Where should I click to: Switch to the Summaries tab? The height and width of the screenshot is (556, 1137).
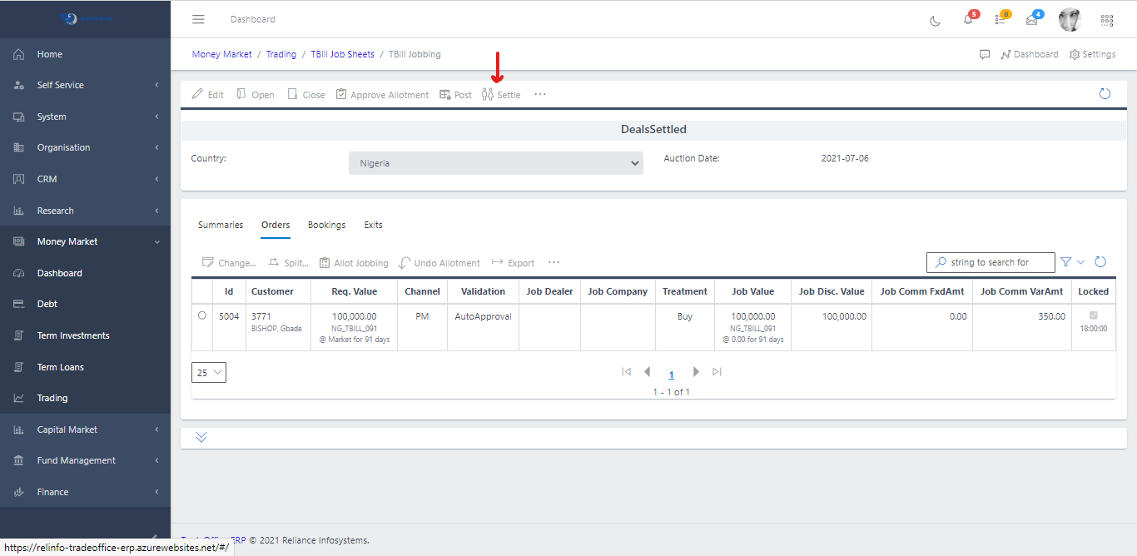pos(221,225)
